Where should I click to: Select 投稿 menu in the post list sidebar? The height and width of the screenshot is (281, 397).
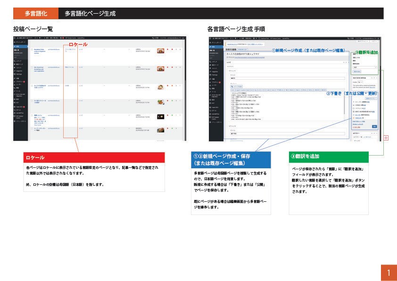(x=20, y=46)
